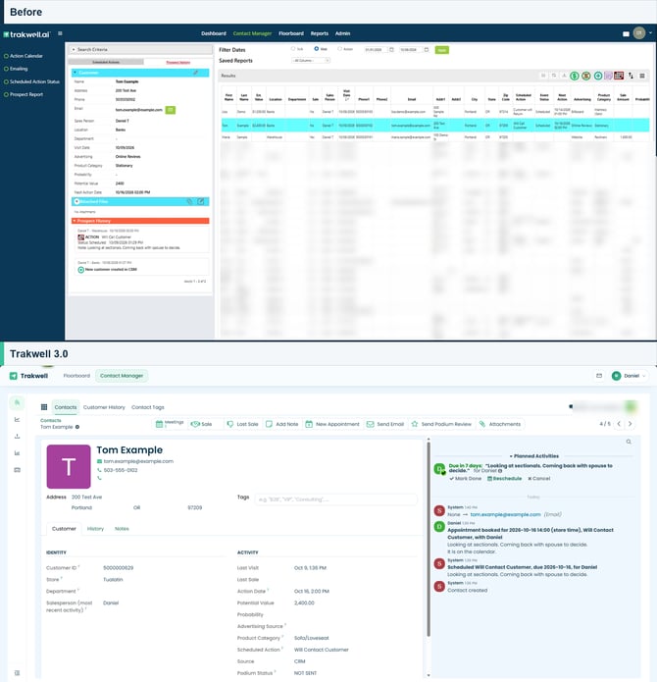Switch to the Contacts tab

click(x=66, y=407)
